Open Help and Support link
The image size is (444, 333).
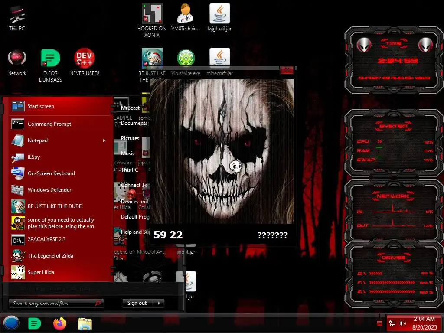tap(135, 232)
